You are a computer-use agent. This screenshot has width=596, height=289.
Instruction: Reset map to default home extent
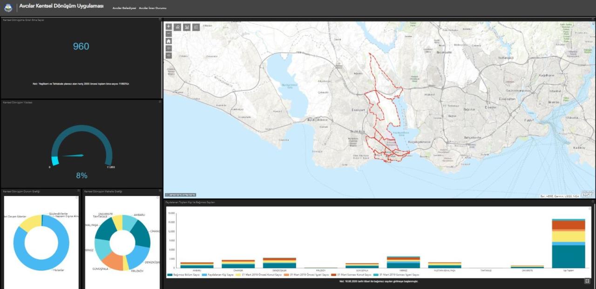pos(169,41)
